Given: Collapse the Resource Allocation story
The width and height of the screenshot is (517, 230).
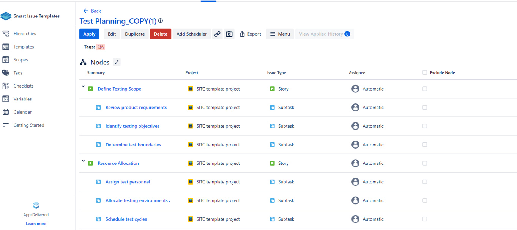Looking at the screenshot, I should click(83, 161).
